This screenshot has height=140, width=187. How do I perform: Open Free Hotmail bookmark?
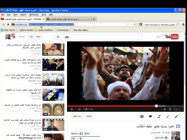point(61,30)
